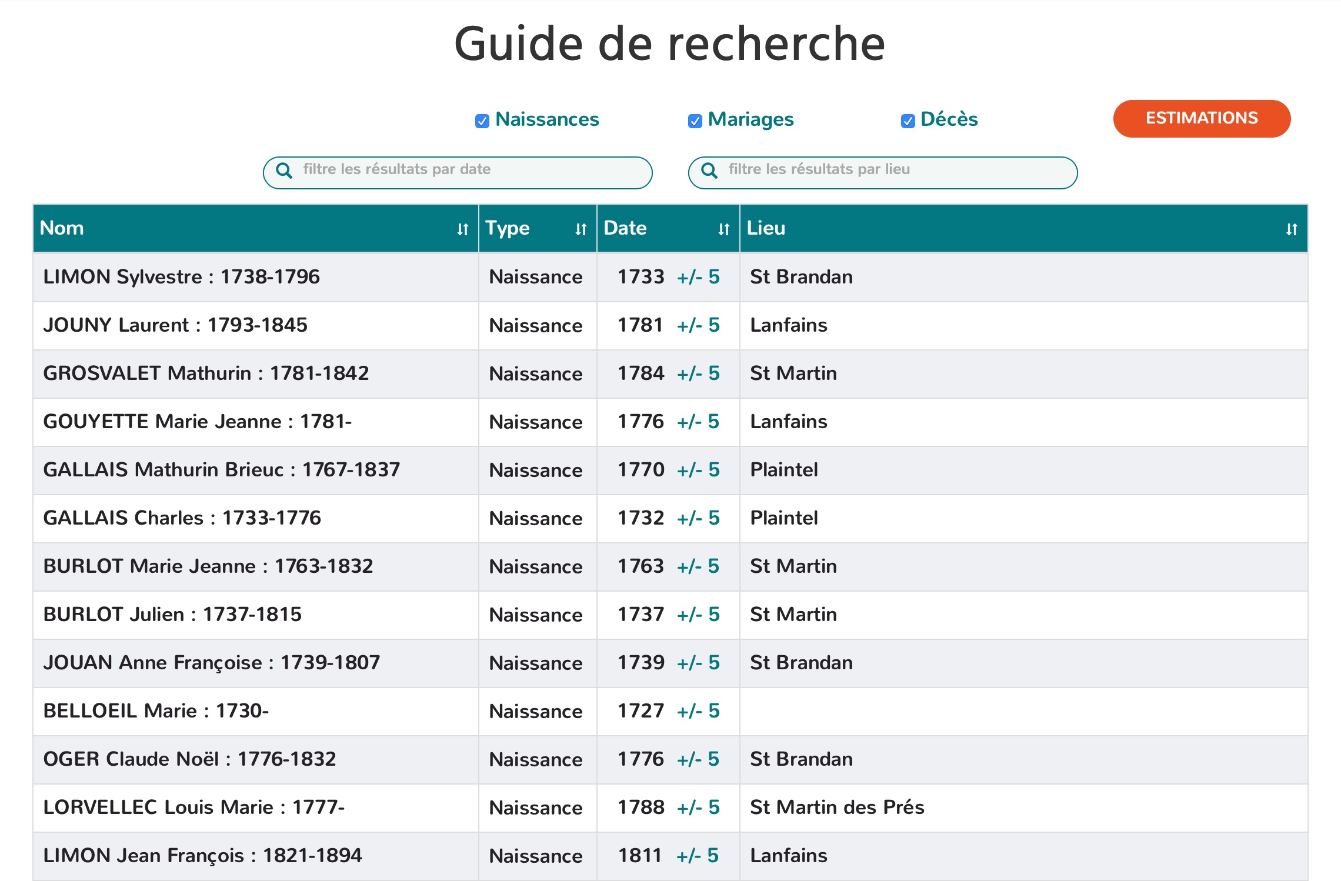Click '+/- 5' next to date 1784
This screenshot has height=881, width=1341.
pos(698,373)
